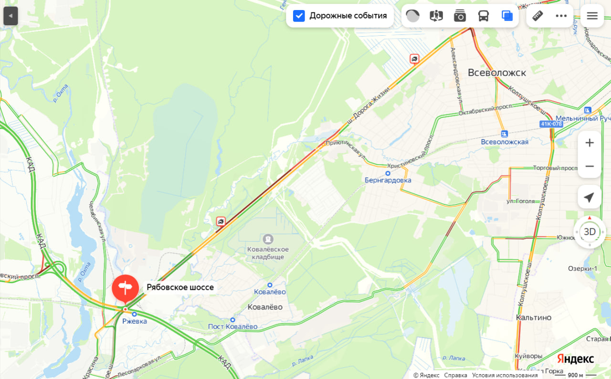The image size is (611, 379).
Task: Click the Рябовское шоссе red pin marker
Action: [125, 289]
